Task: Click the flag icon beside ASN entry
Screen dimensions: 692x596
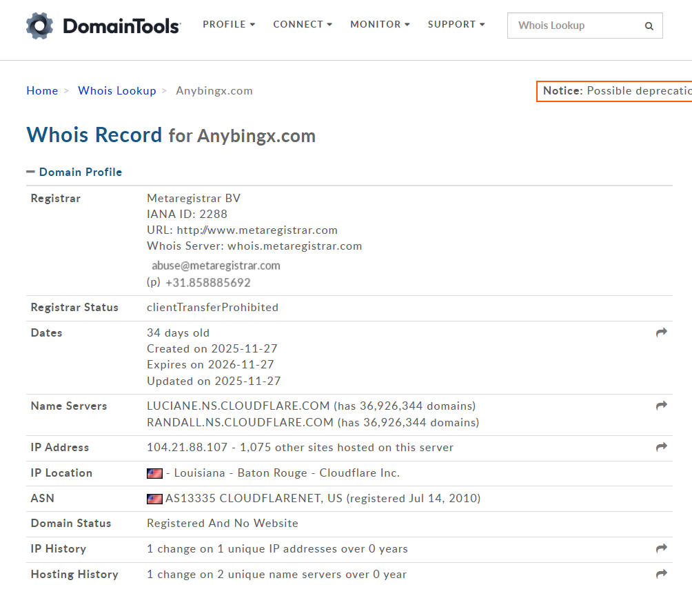Action: (154, 499)
